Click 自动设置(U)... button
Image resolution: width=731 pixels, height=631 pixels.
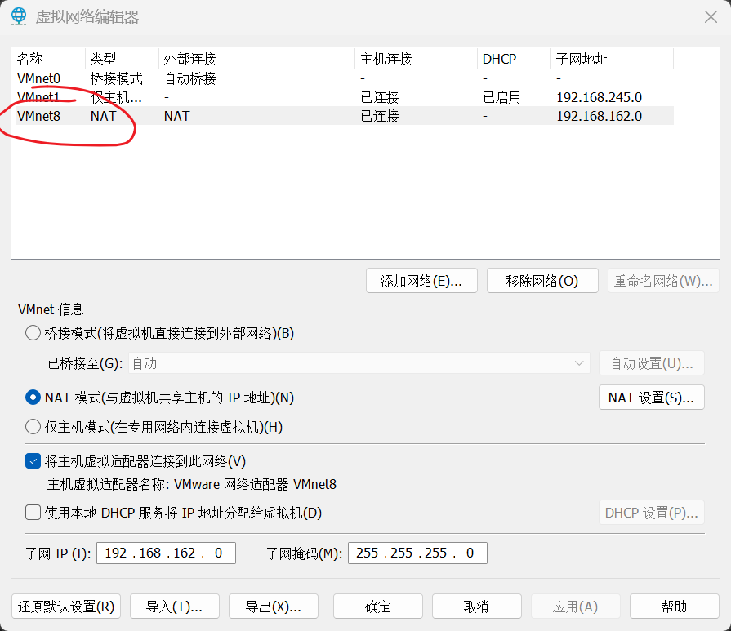[x=651, y=363]
